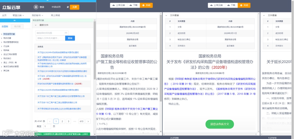This screenshot has width=294, height=139.
Task: Collapse 文件要素 in the 2020年第6号 document
Action: click(166, 15)
